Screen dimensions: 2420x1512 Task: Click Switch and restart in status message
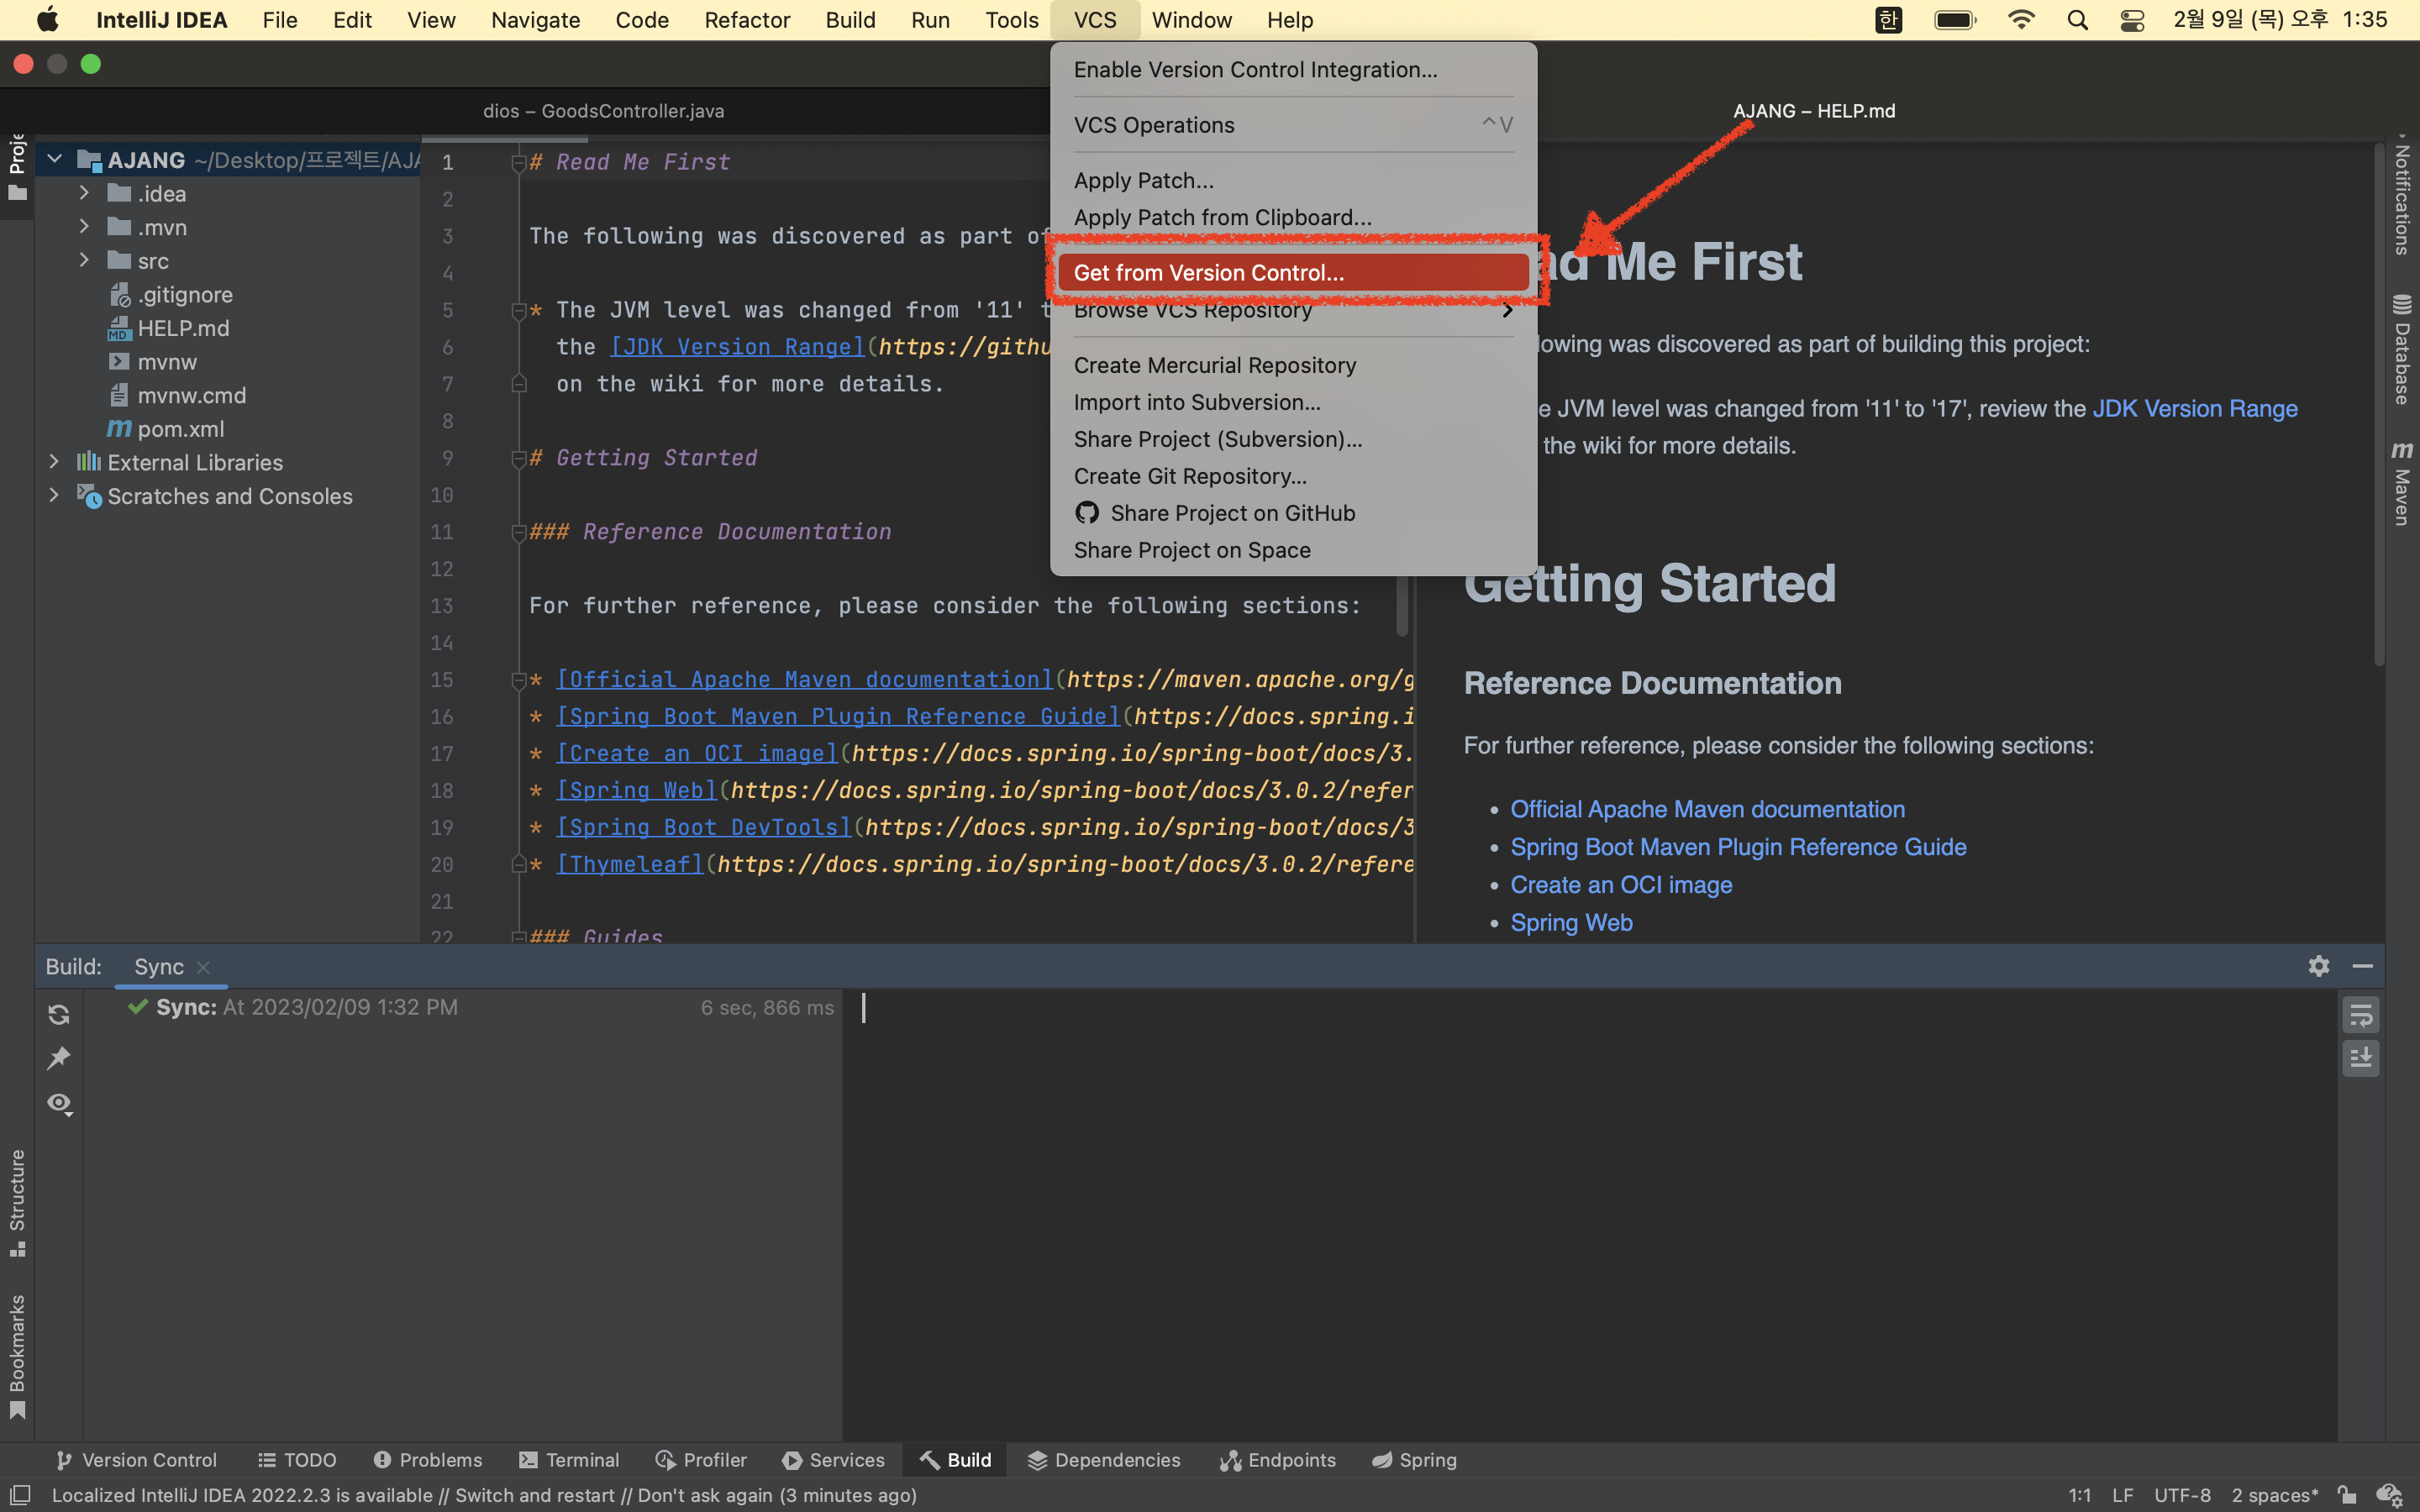coord(534,1495)
